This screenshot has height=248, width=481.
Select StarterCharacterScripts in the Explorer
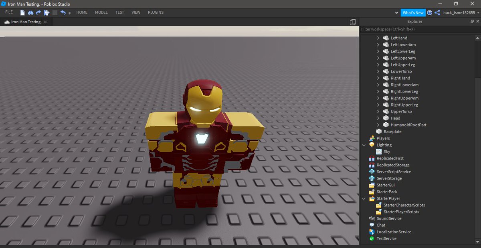tap(404, 205)
